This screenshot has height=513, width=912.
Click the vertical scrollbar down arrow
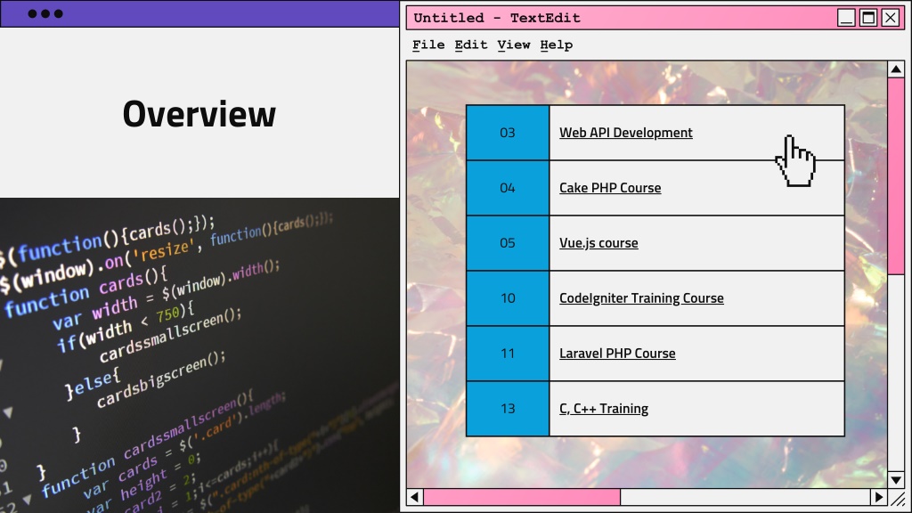click(x=896, y=480)
